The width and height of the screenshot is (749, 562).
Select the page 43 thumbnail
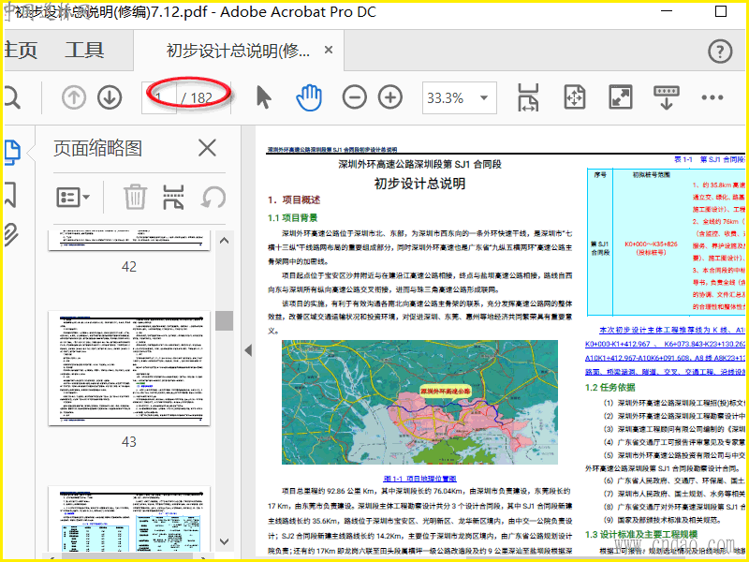(x=129, y=369)
